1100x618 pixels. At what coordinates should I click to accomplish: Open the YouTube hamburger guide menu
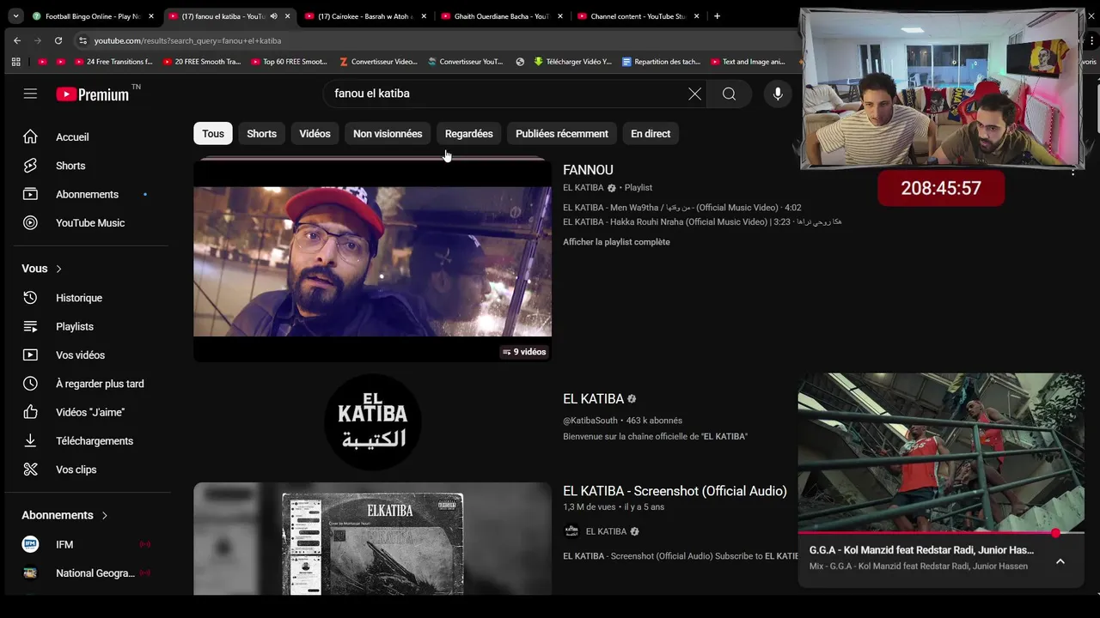point(30,94)
